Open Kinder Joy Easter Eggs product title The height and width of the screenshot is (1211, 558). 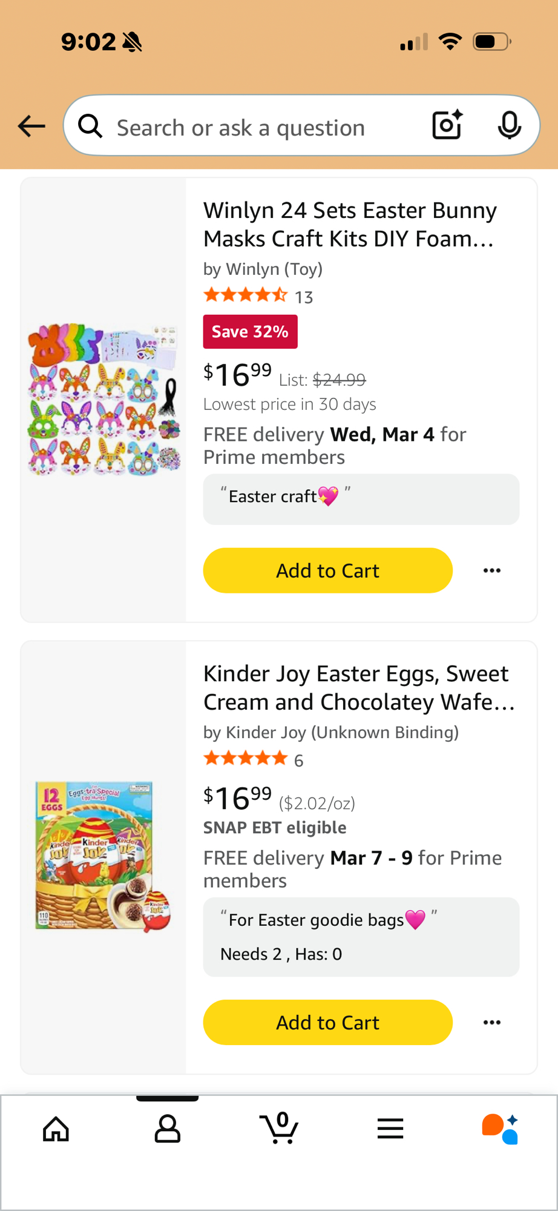[x=359, y=688]
